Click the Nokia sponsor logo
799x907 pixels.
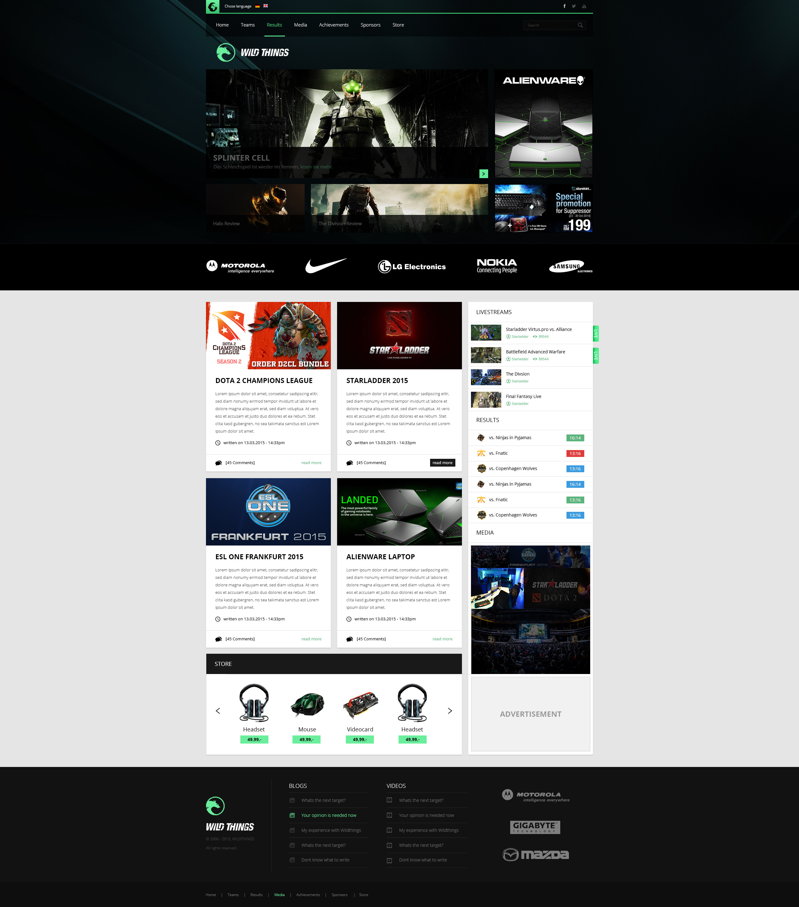(497, 266)
